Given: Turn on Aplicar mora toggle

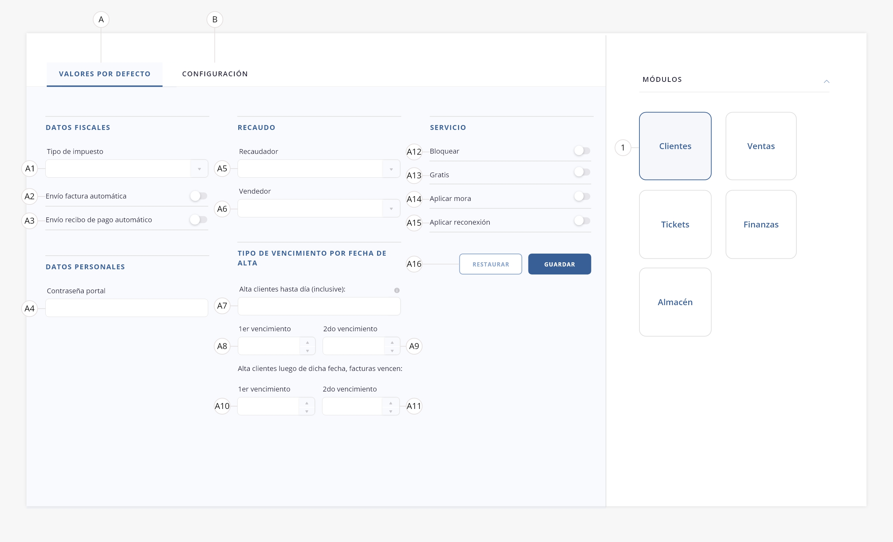Looking at the screenshot, I should click(x=582, y=196).
